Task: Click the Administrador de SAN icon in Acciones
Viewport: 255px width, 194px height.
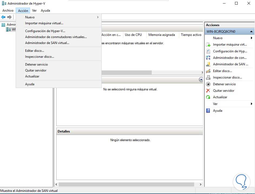Action: point(208,64)
